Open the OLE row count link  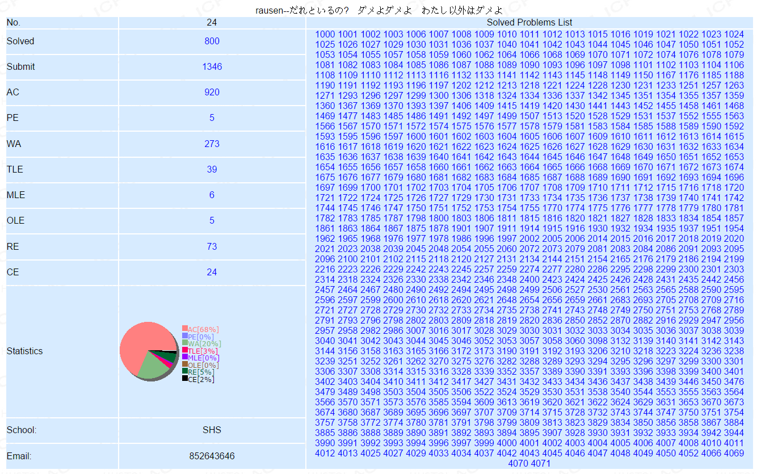point(212,220)
